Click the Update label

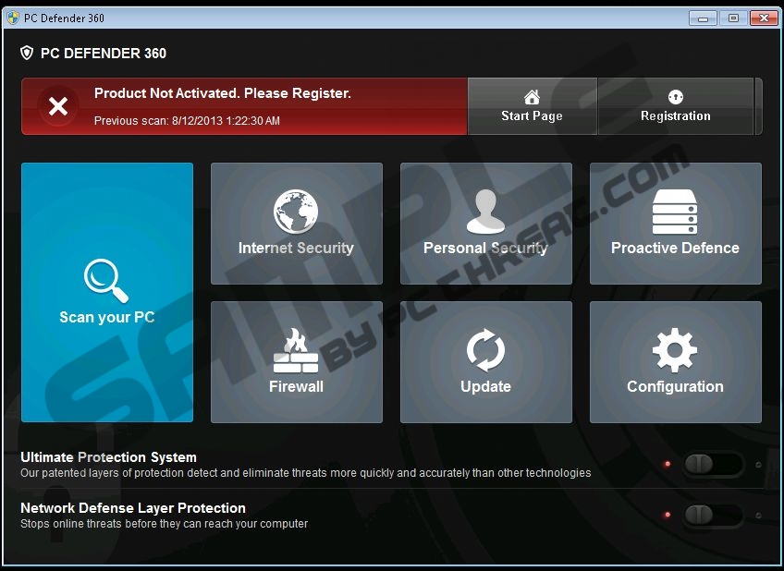click(485, 386)
